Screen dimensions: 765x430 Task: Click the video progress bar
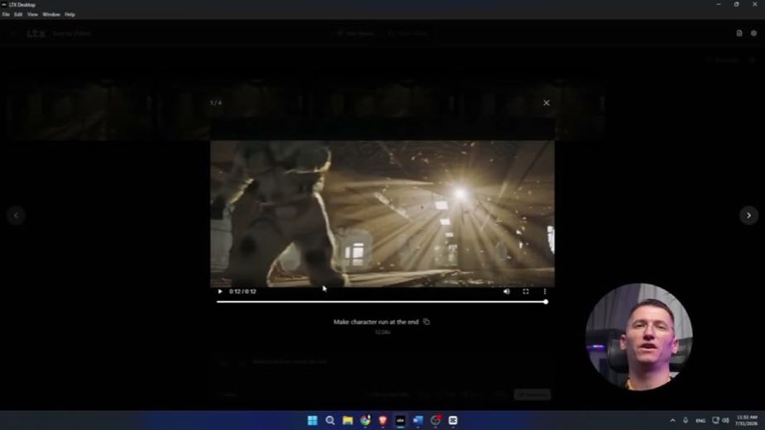tap(382, 302)
